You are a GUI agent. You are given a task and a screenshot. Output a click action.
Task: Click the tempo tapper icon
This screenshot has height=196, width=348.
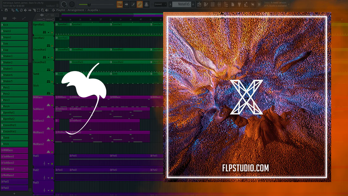point(246,4)
